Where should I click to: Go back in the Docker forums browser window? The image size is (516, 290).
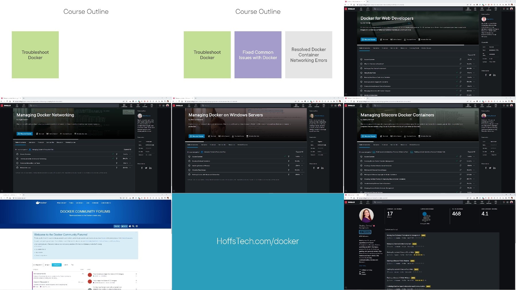2,198
